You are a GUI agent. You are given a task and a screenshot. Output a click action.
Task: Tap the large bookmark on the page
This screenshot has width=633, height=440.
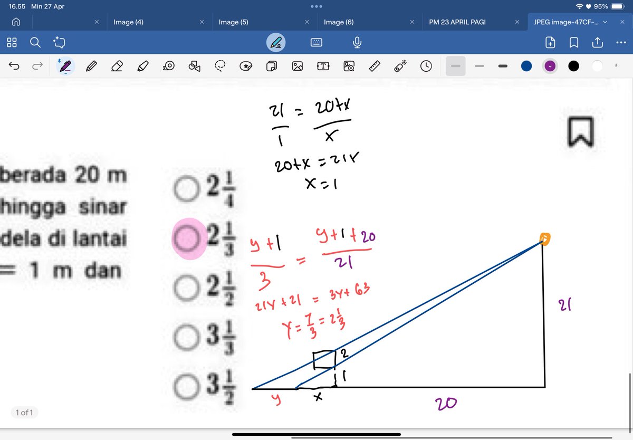point(580,132)
